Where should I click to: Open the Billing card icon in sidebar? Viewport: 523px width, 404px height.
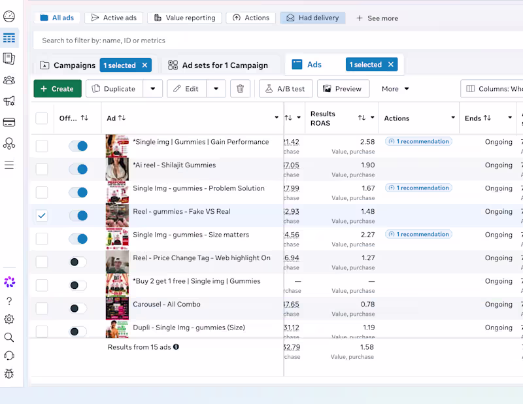[x=9, y=122]
